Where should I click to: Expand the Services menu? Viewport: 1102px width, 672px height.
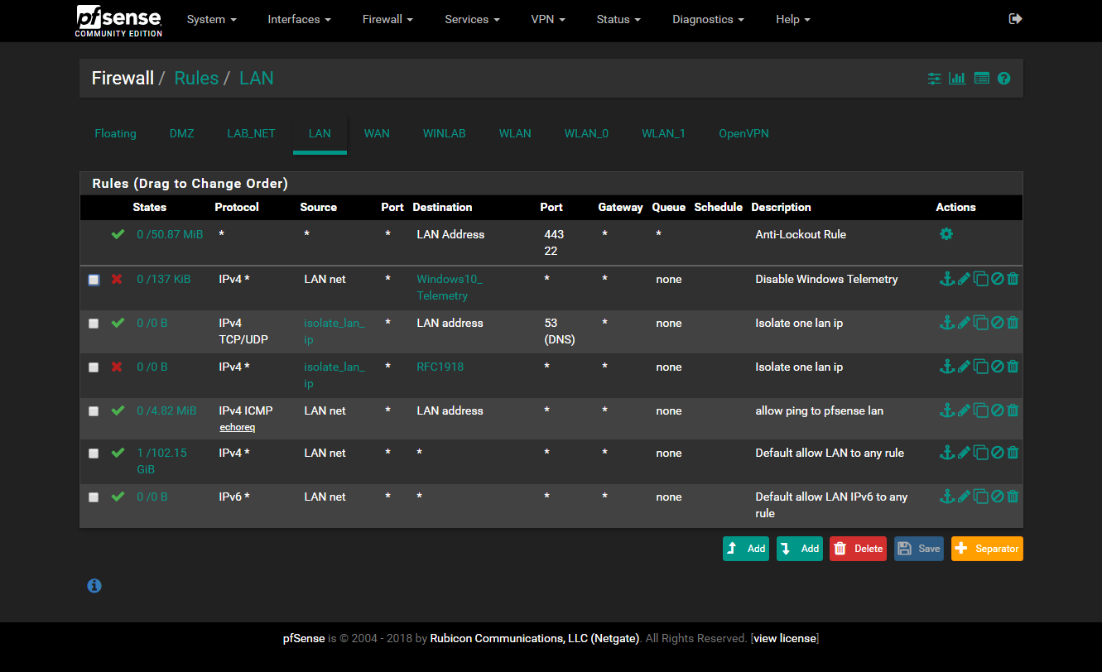(472, 19)
